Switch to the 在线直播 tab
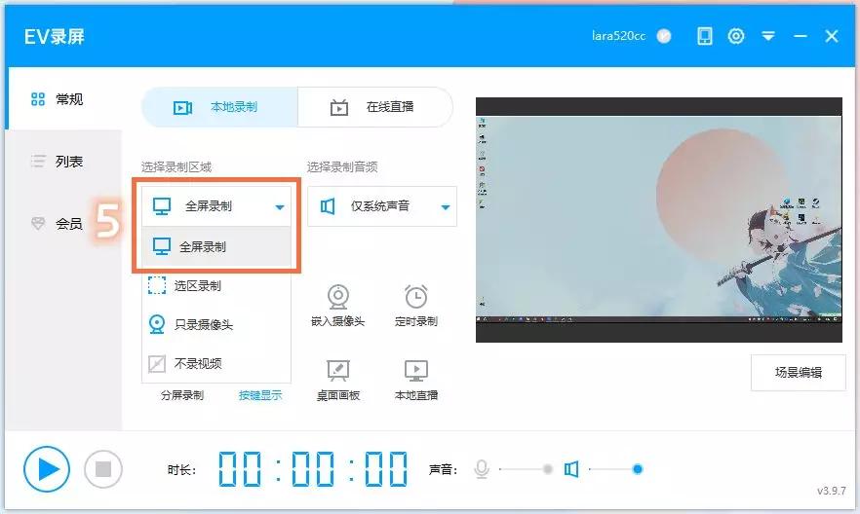The image size is (860, 514). (374, 107)
